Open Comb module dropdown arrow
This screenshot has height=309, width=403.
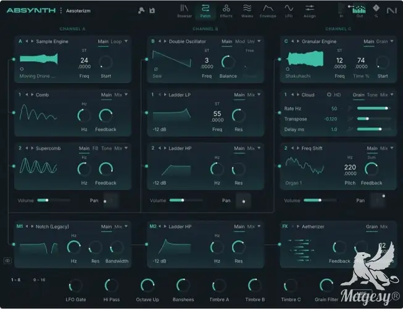tap(126, 95)
